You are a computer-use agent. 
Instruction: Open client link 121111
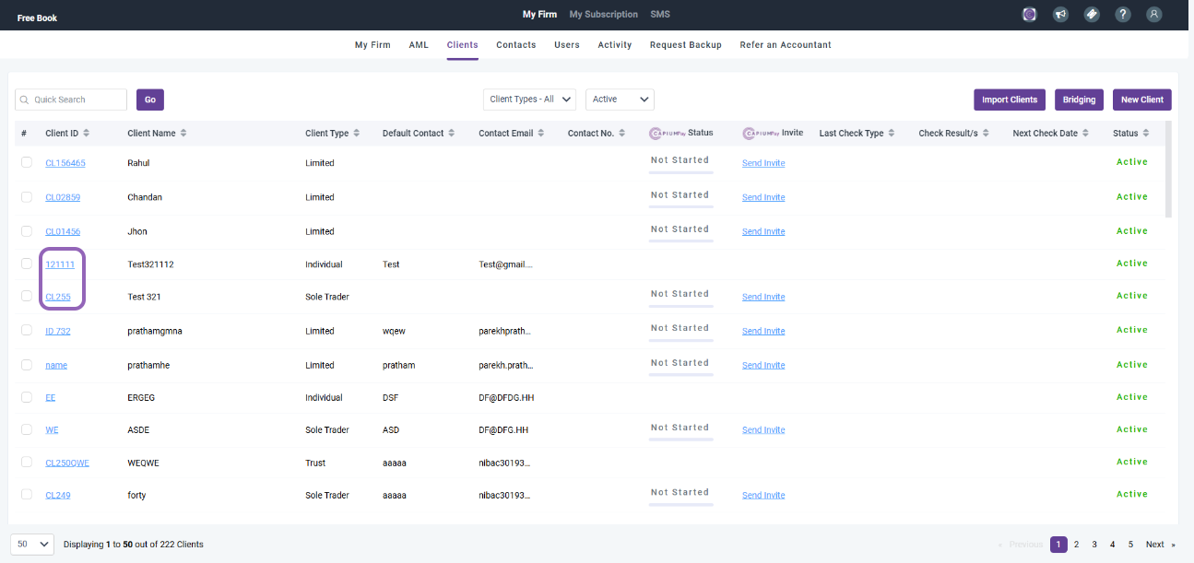pos(60,264)
